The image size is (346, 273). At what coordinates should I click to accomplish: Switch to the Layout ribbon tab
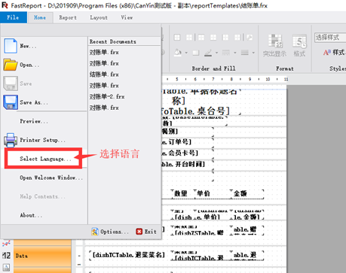(99, 17)
